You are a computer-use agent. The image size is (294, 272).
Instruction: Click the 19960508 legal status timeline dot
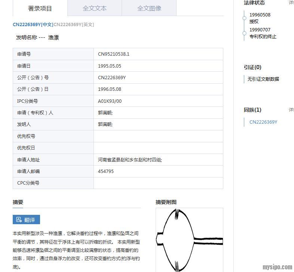point(244,18)
